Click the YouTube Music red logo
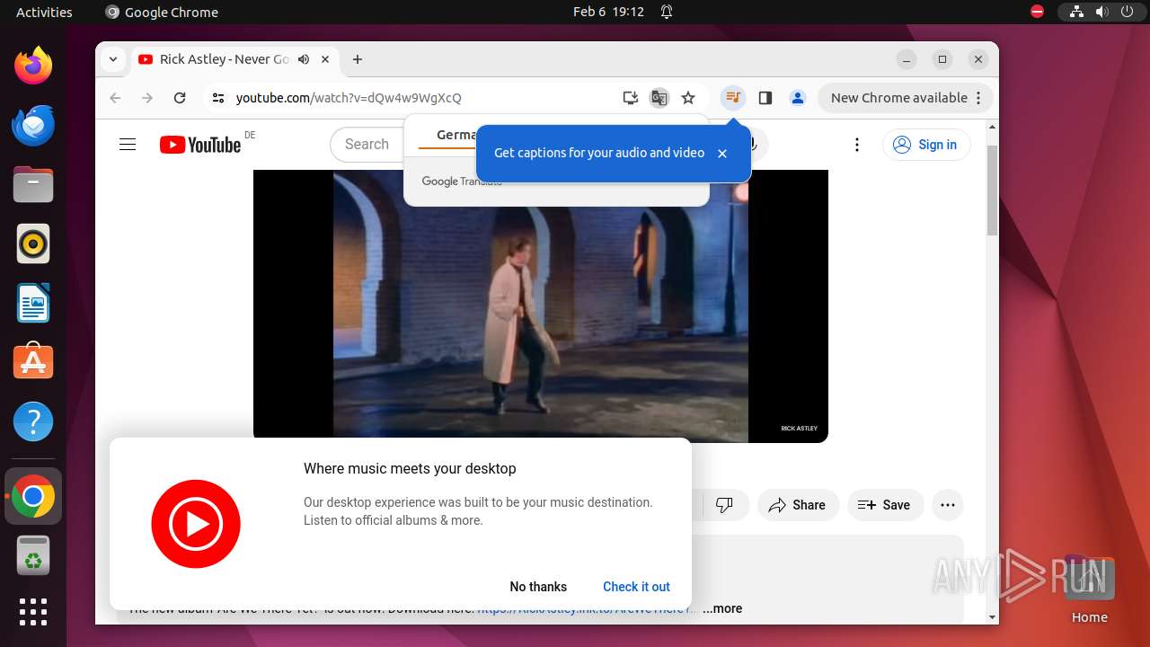1150x647 pixels. click(x=196, y=524)
